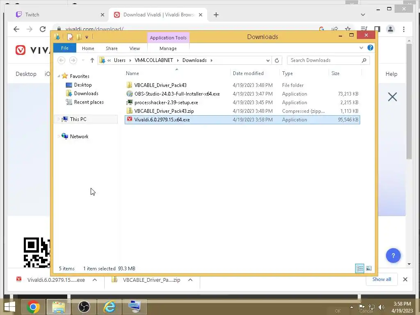Sort by Date modified column header
The width and height of the screenshot is (420, 315).
pos(248,73)
